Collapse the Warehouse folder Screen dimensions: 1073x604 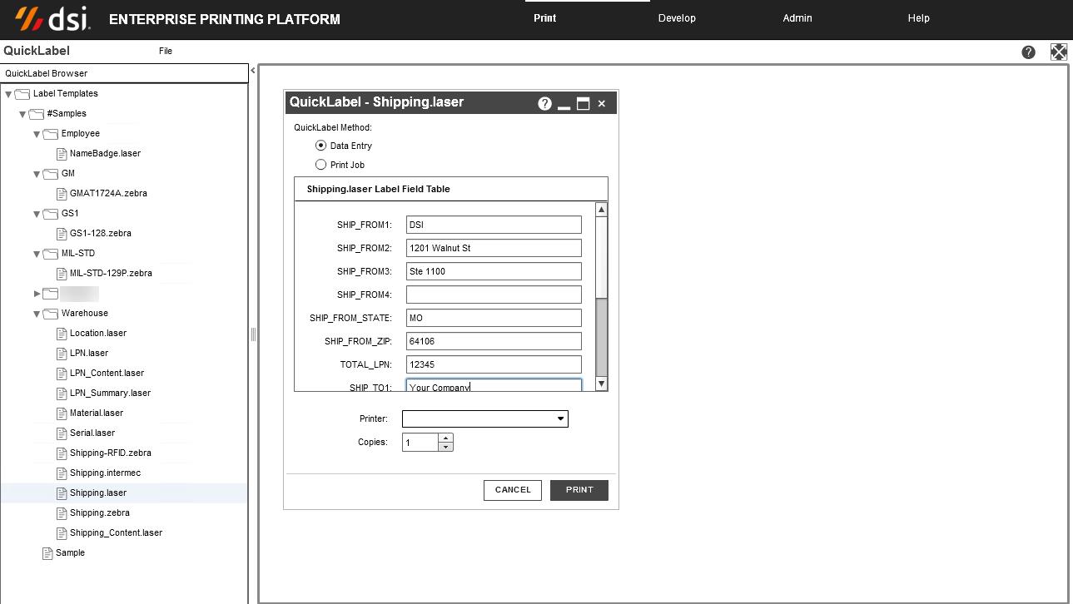coord(37,314)
